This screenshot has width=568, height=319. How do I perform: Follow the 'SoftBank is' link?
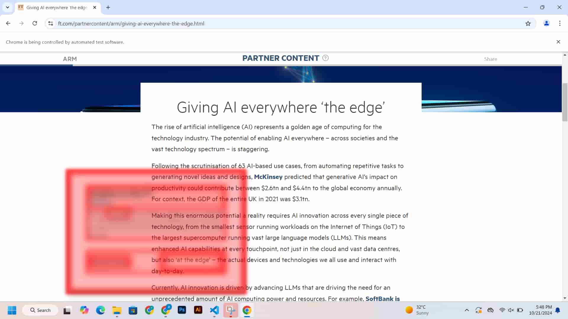pos(383,299)
